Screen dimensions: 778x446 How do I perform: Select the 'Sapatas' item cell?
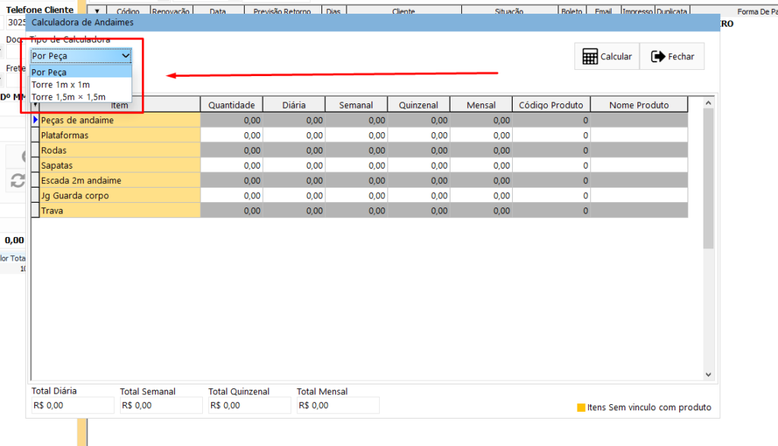(120, 165)
